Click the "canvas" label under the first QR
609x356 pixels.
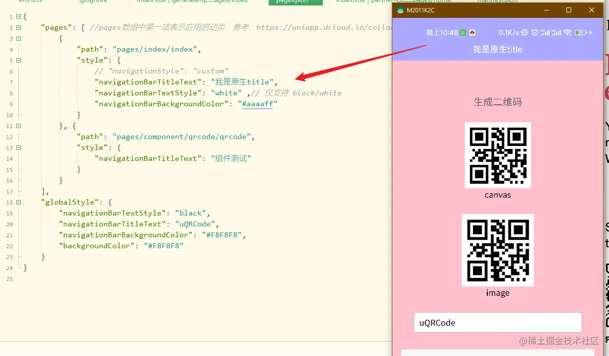coord(498,195)
